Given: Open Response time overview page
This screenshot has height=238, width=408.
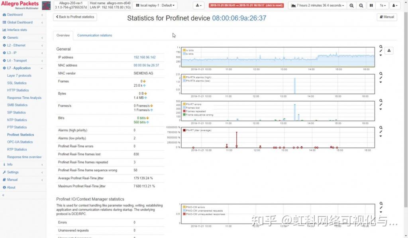Looking at the screenshot, I should pyautogui.click(x=24, y=157).
